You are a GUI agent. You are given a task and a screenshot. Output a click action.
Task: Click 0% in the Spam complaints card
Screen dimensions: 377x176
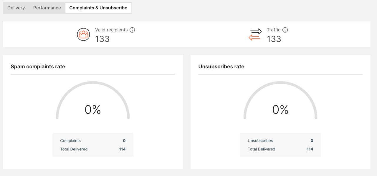pyautogui.click(x=93, y=110)
